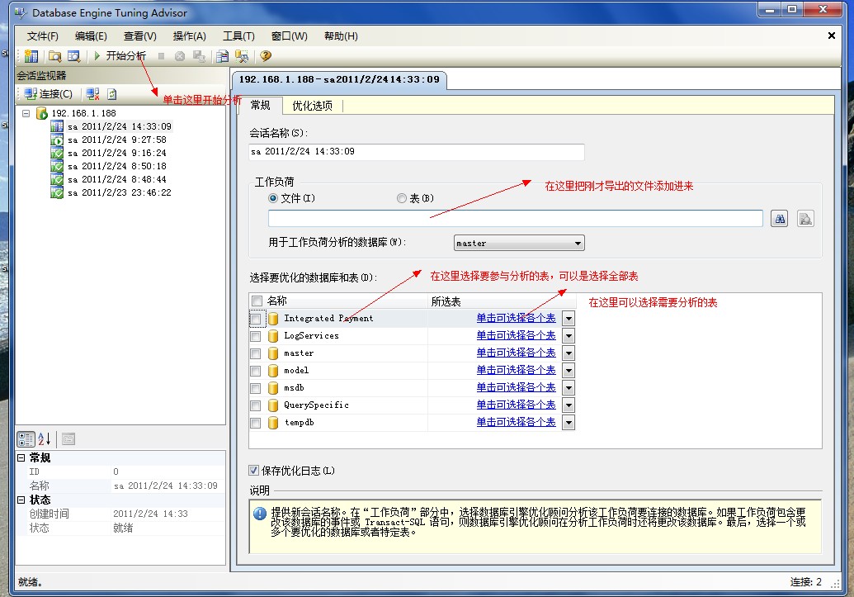
Task: Switch to the 常规 tab
Action: pyautogui.click(x=261, y=105)
